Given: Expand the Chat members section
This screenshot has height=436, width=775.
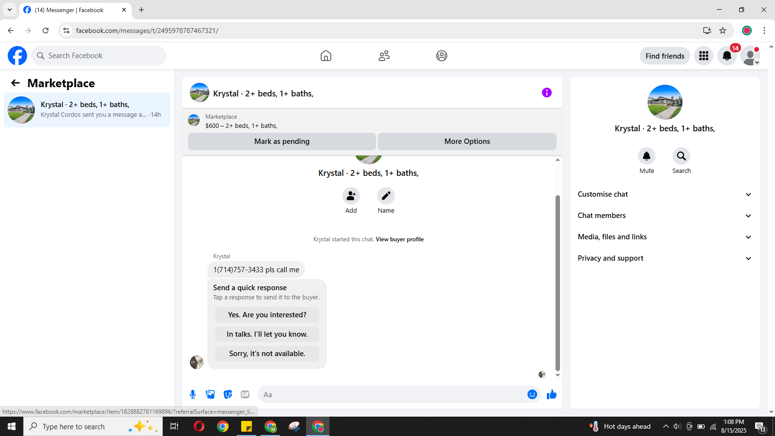Looking at the screenshot, I should 665,216.
